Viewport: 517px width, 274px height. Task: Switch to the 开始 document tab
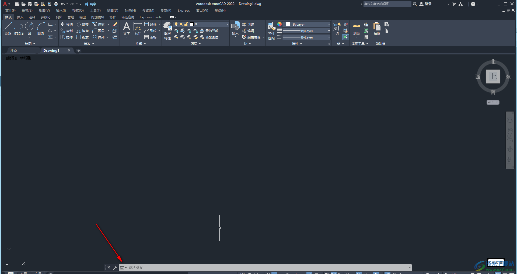(x=13, y=50)
